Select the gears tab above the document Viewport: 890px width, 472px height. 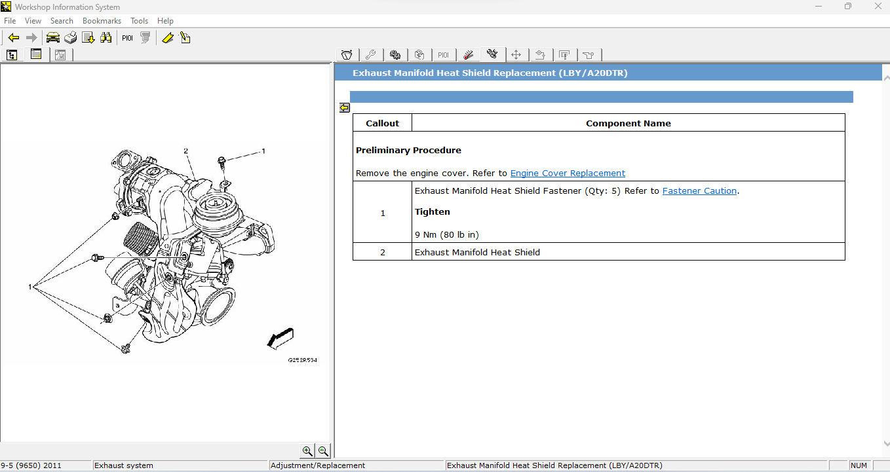[395, 55]
